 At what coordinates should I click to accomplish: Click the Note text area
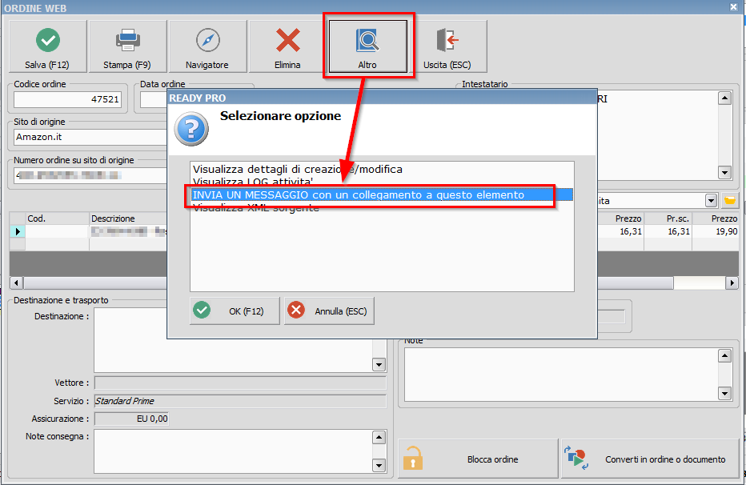point(561,375)
